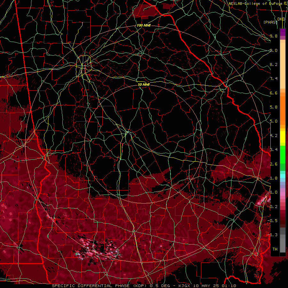Viewport: 288px width, 288px height.
Task: Click the [PHAS] label above the color bar
Action: [270, 22]
